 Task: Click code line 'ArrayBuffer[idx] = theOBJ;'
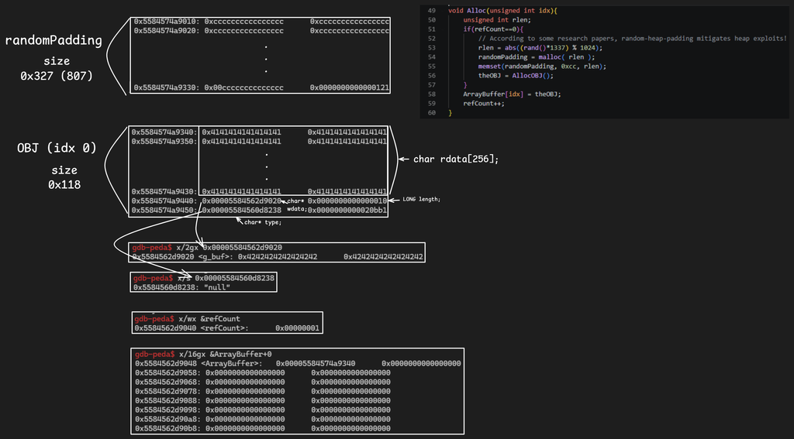point(512,94)
